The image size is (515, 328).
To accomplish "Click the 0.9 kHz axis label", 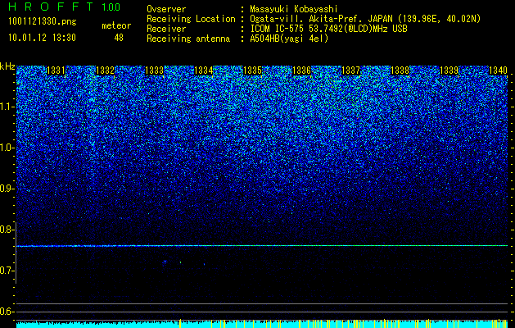I will tap(7, 189).
